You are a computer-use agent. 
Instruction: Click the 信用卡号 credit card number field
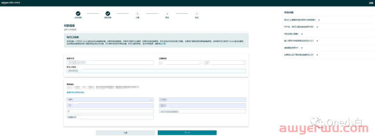point(110,63)
